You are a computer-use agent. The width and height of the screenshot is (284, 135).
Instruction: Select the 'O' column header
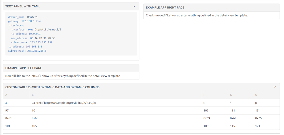[231, 95]
